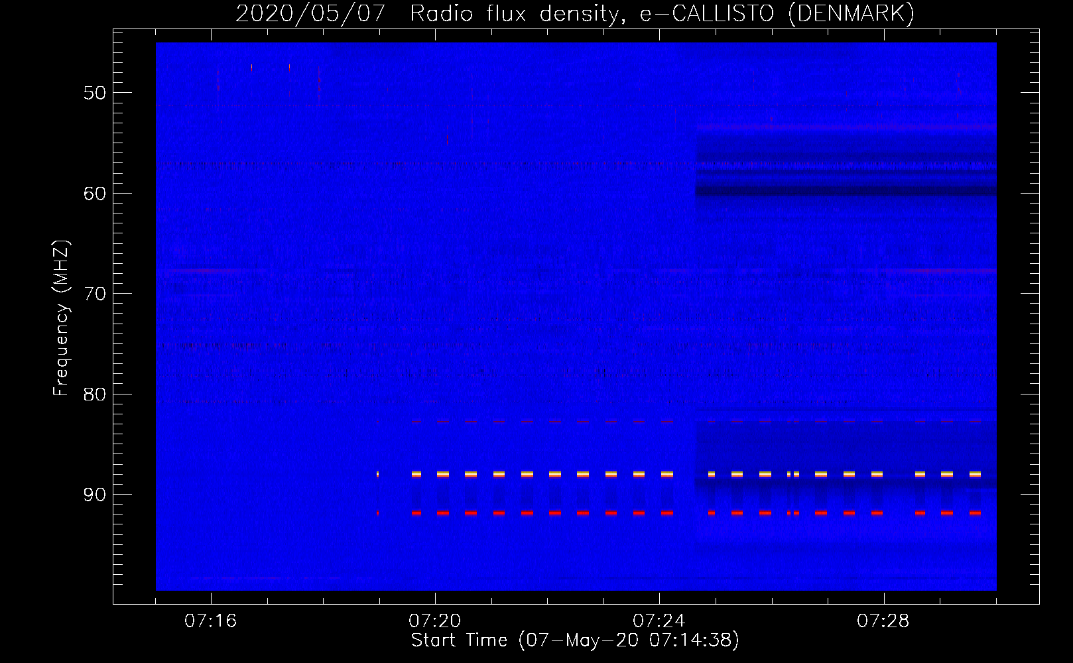Click the 07:16 time tick label
Image resolution: width=1073 pixels, height=663 pixels.
coord(210,621)
